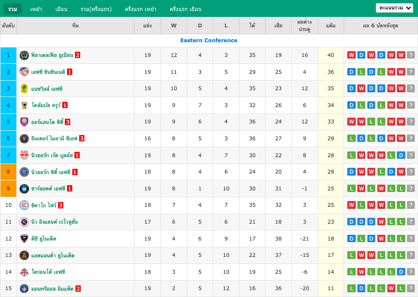
Task: Open the ครึ่งแรก เหย้า tab
Action: pos(140,9)
